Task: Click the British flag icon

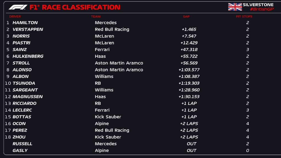Action: point(235,7)
